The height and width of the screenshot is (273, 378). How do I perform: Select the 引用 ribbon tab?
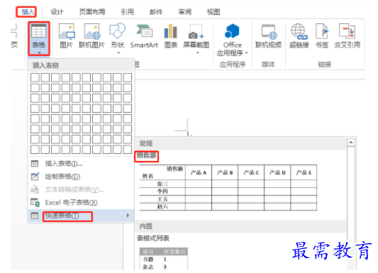pos(127,12)
